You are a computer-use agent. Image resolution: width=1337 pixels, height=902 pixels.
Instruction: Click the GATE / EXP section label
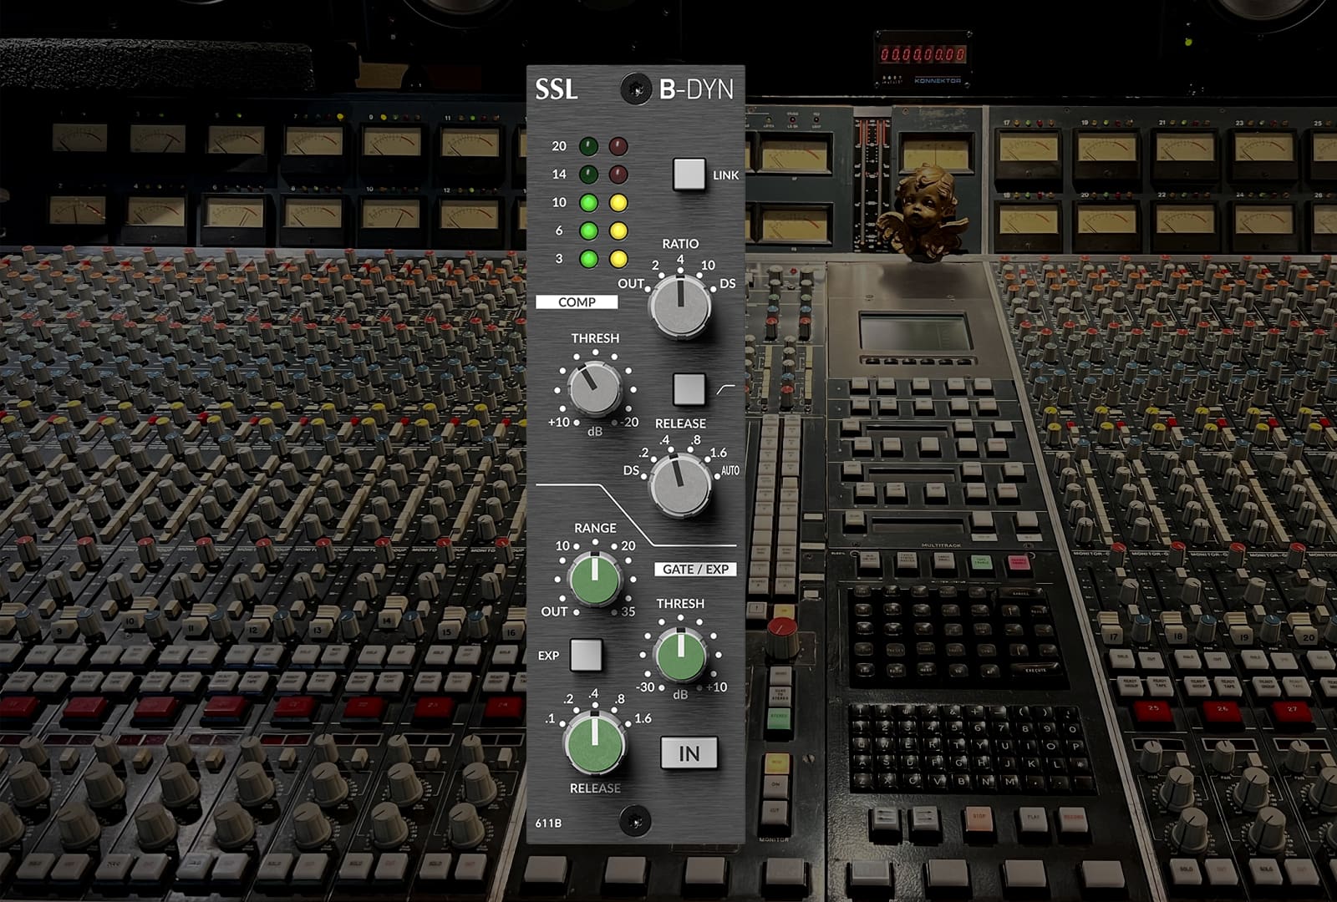[695, 570]
